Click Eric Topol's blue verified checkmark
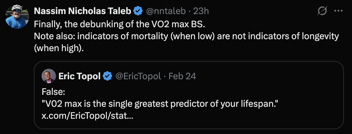The image size is (352, 134). [x=107, y=76]
